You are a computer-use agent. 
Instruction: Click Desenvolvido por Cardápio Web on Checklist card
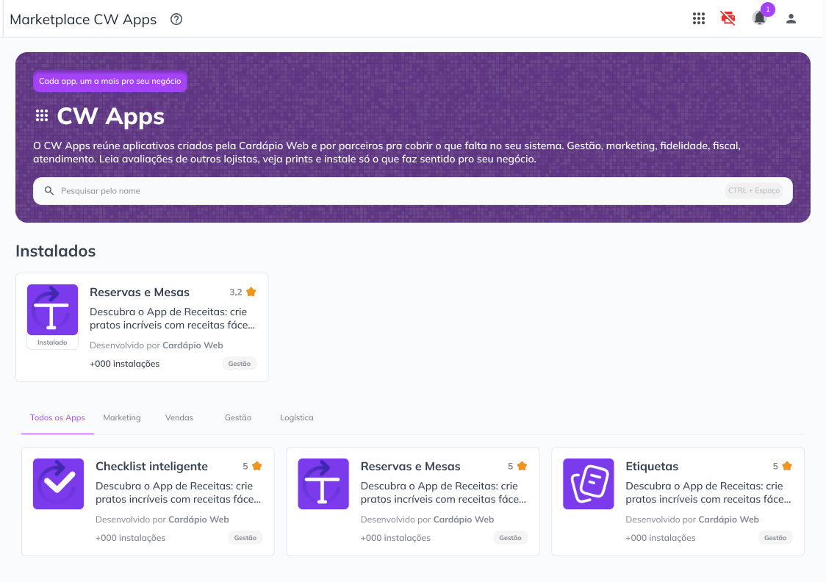point(162,520)
